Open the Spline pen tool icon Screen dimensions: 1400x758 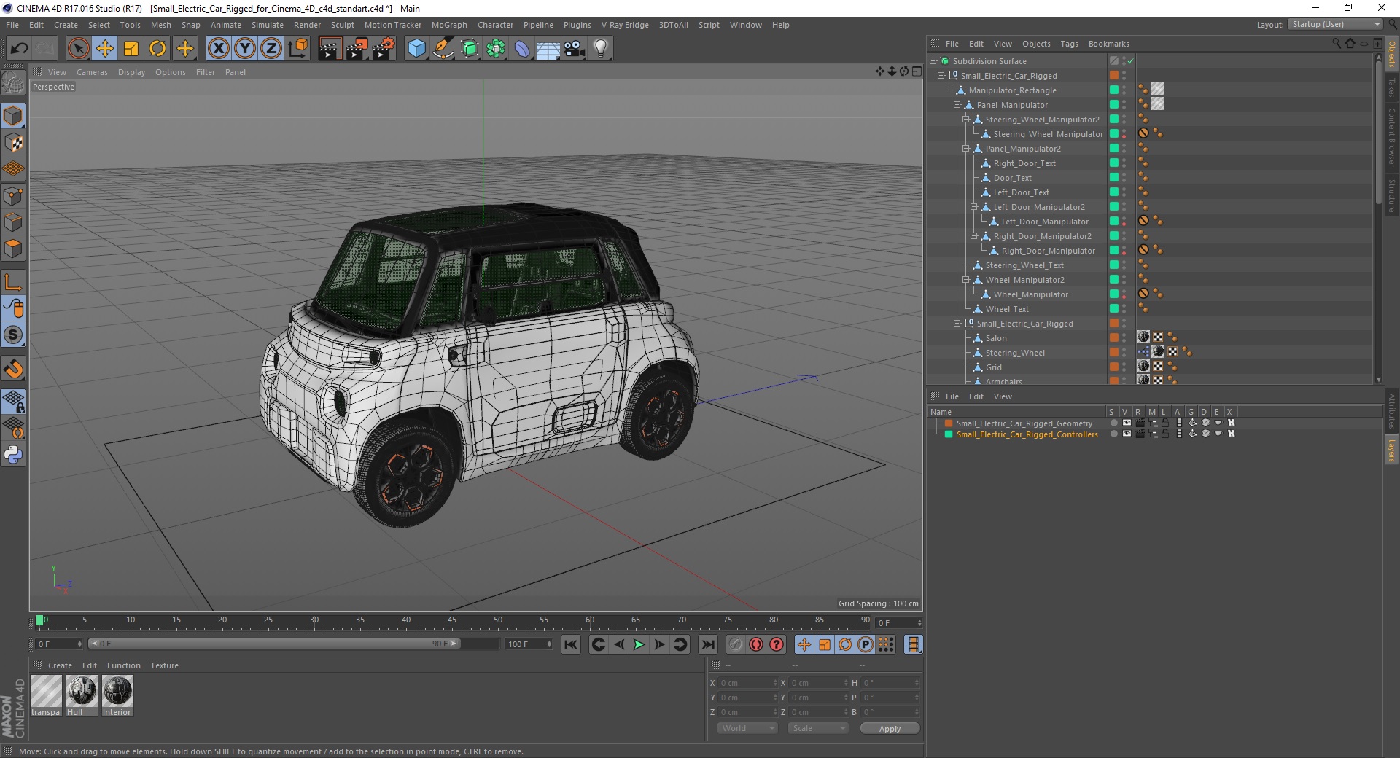tap(443, 49)
